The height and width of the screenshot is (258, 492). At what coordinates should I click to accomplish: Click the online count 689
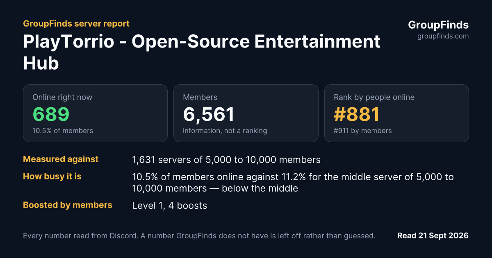point(51,115)
